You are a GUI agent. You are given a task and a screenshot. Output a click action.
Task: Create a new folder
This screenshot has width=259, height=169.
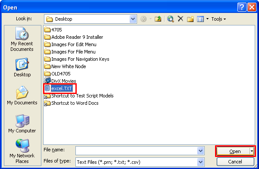(190, 19)
